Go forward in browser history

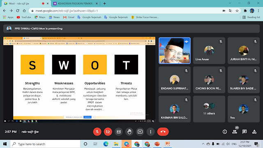[x=11, y=11]
